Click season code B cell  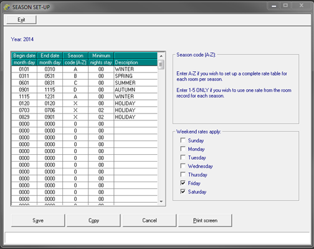75,76
